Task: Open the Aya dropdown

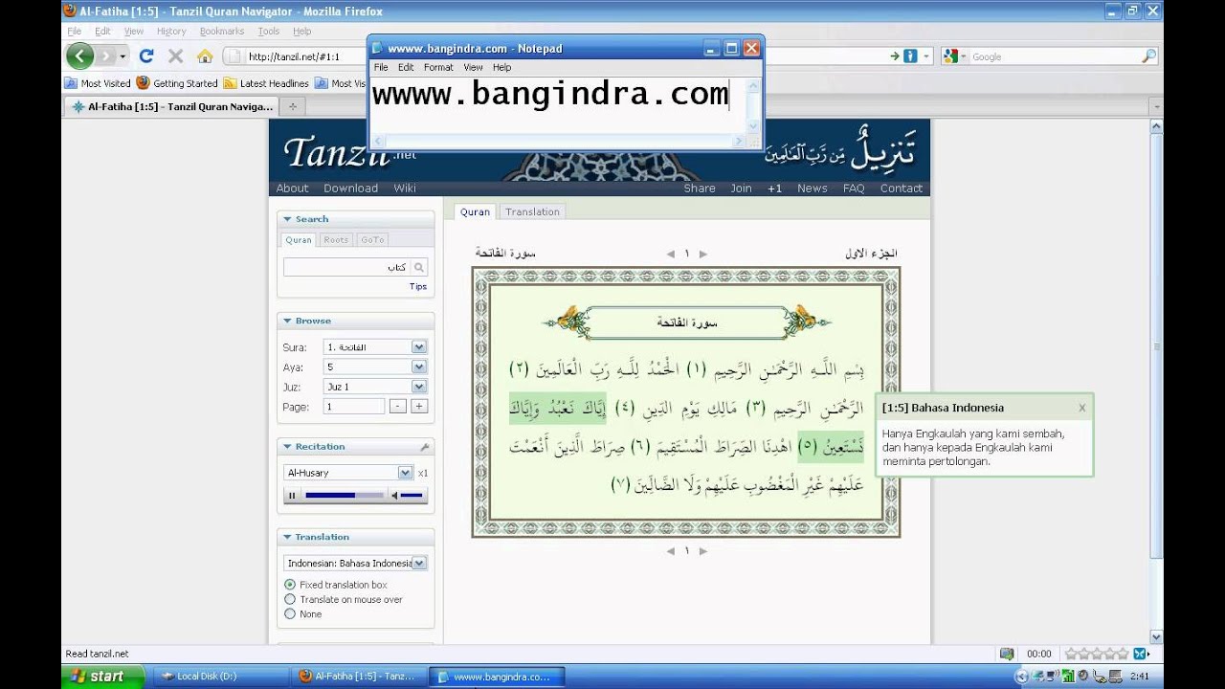Action: pyautogui.click(x=374, y=367)
